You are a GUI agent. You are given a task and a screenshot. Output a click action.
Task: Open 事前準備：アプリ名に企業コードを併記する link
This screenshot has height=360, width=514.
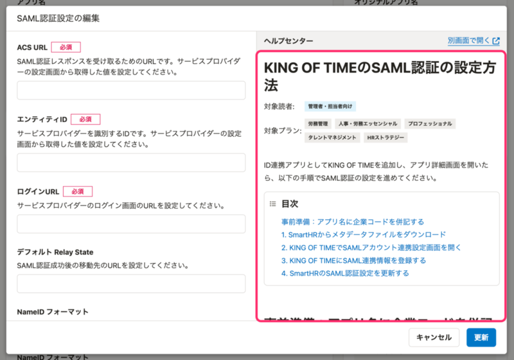(353, 222)
